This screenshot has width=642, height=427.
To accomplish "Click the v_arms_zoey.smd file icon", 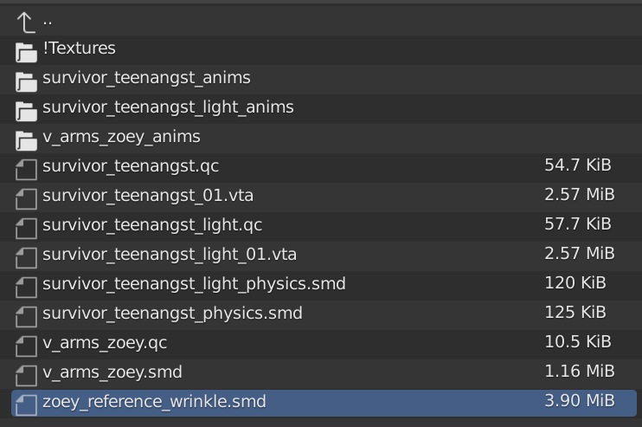I will 26,375.
